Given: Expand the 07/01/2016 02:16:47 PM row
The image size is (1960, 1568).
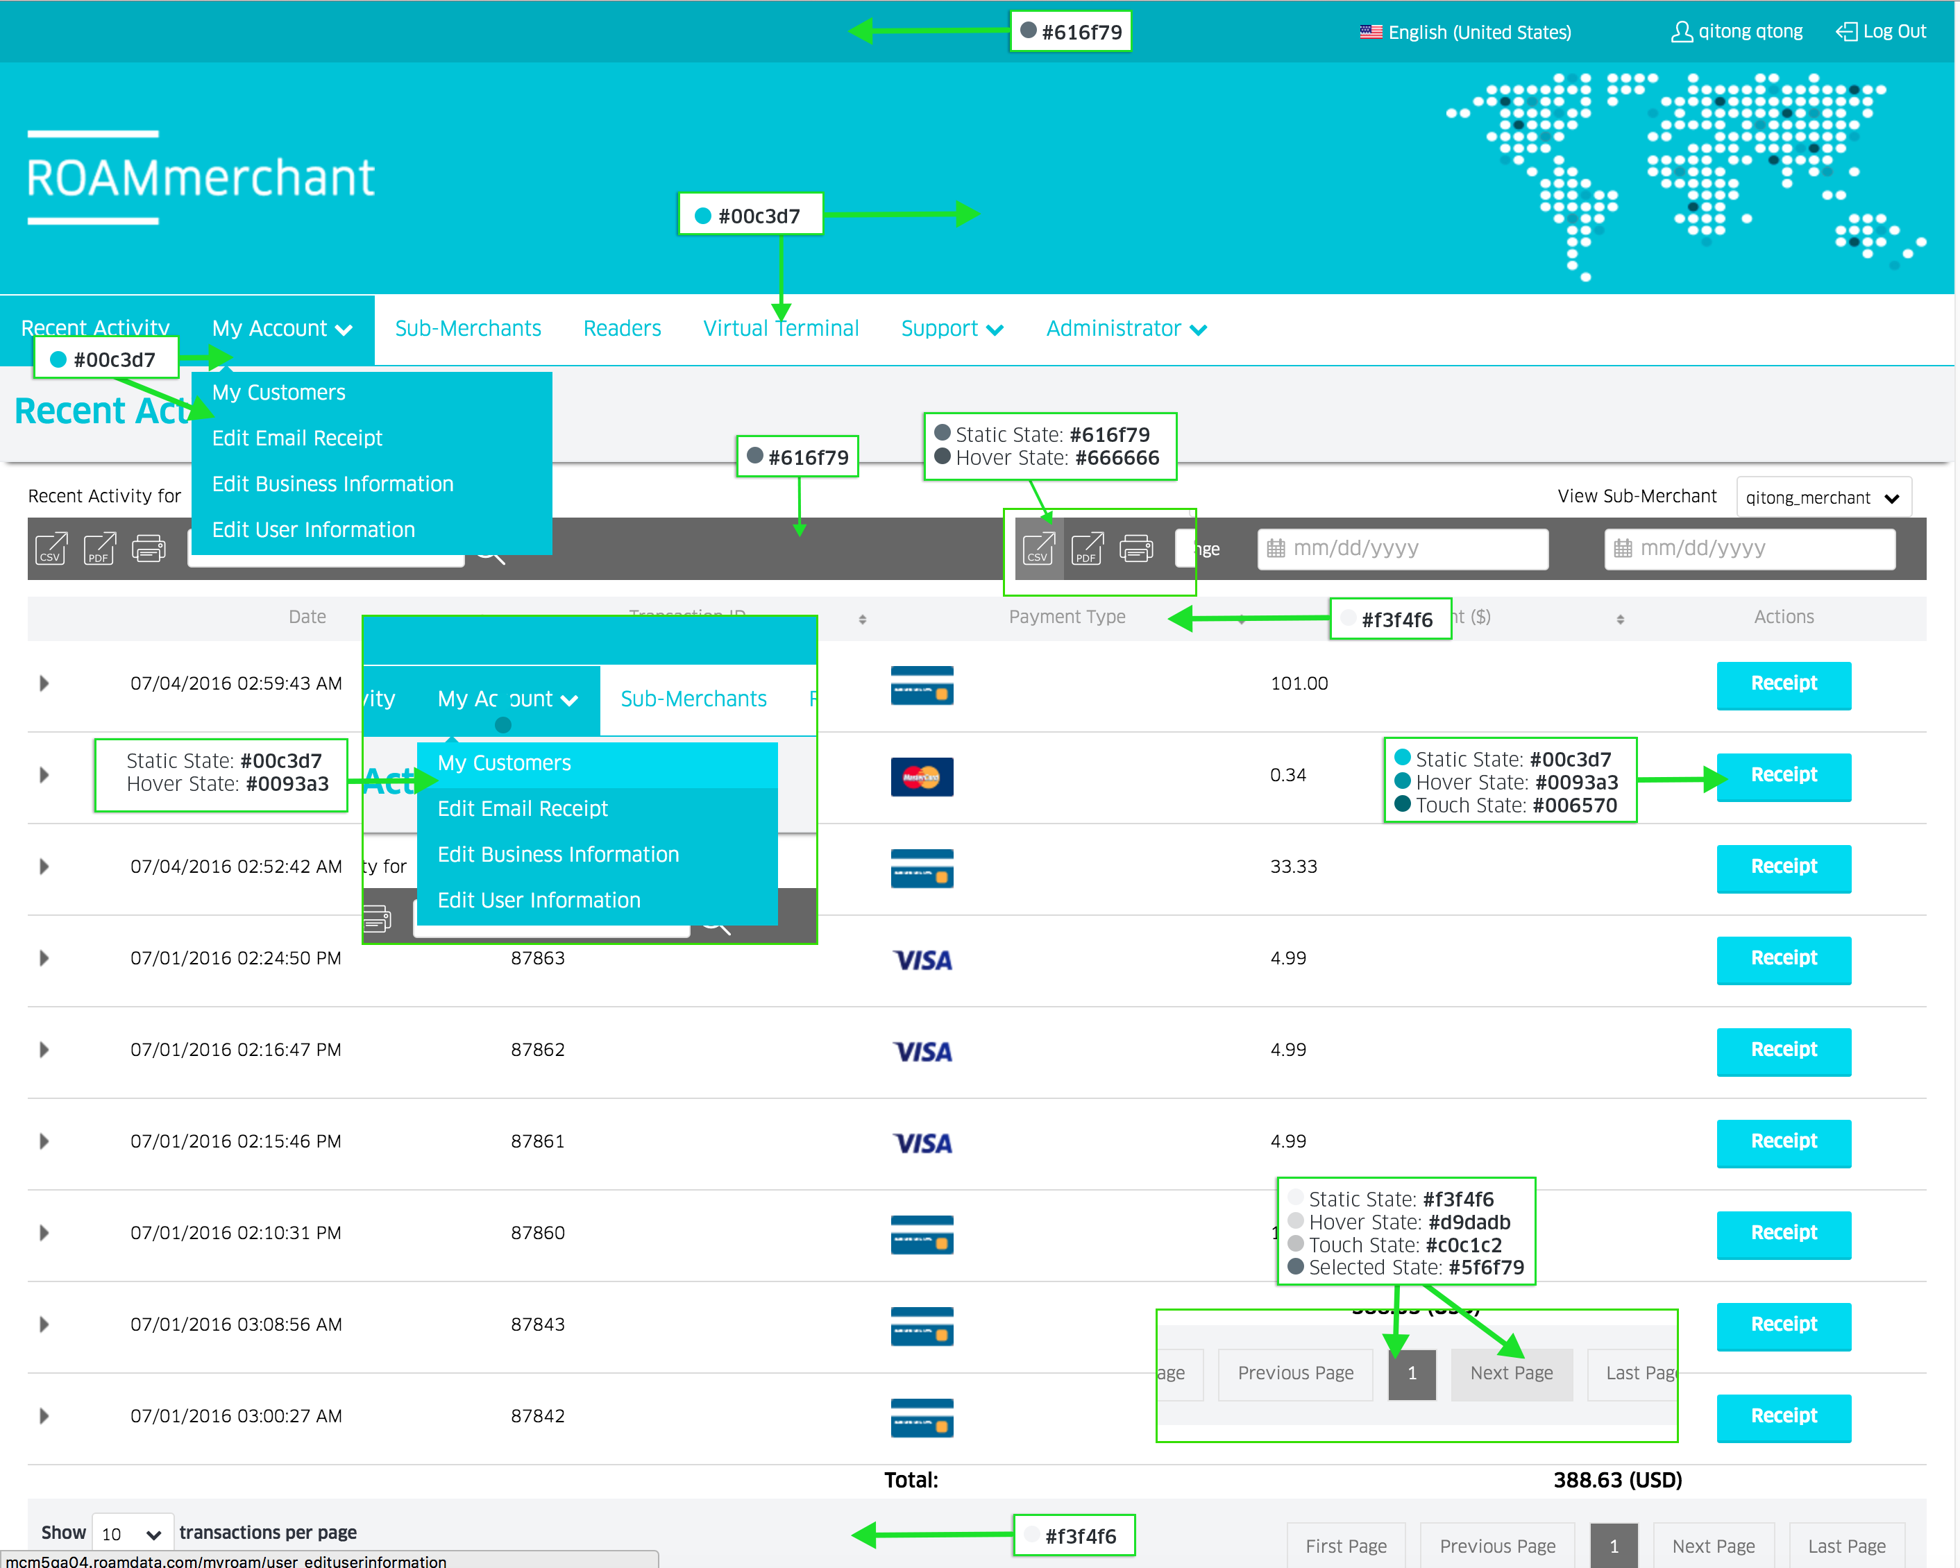Looking at the screenshot, I should (44, 1050).
